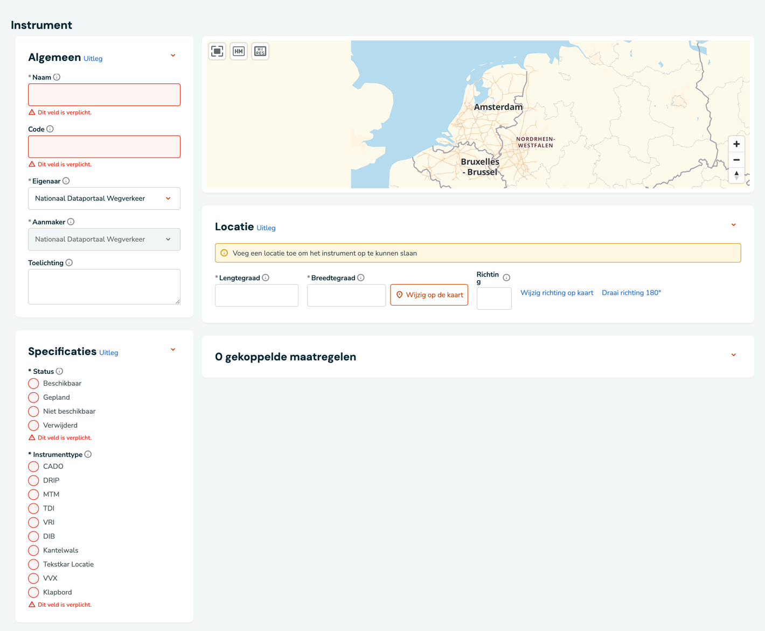Toggle the HM map layer icon
This screenshot has width=765, height=631.
point(239,51)
